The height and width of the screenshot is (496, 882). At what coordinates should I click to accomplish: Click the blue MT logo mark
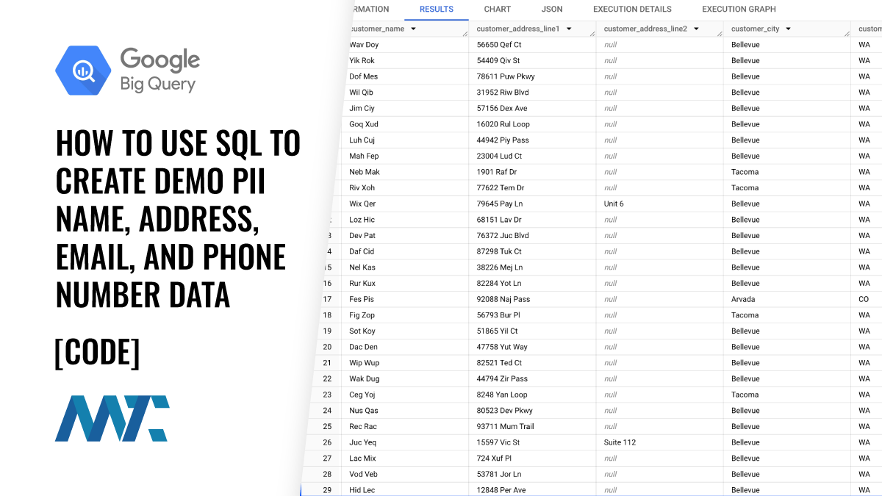[x=112, y=418]
